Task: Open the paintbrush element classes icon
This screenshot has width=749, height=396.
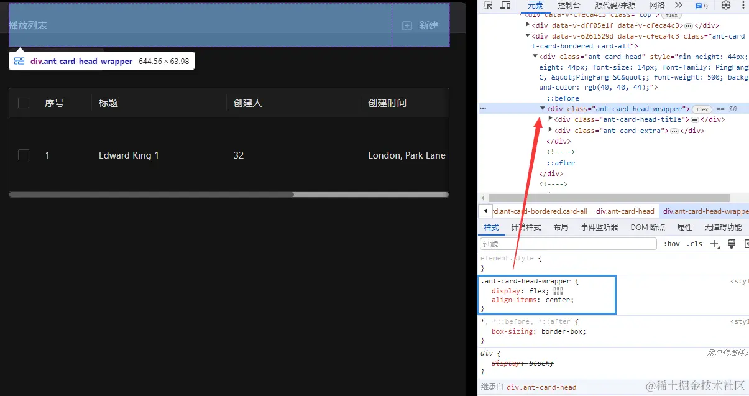Action: [x=732, y=244]
